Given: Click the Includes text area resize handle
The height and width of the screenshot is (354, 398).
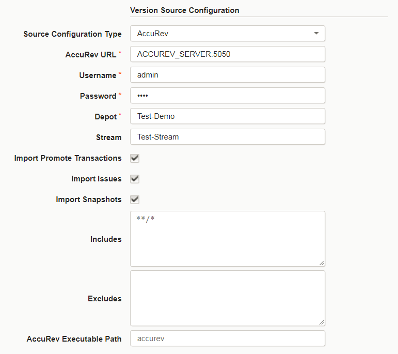Looking at the screenshot, I should pyautogui.click(x=322, y=263).
